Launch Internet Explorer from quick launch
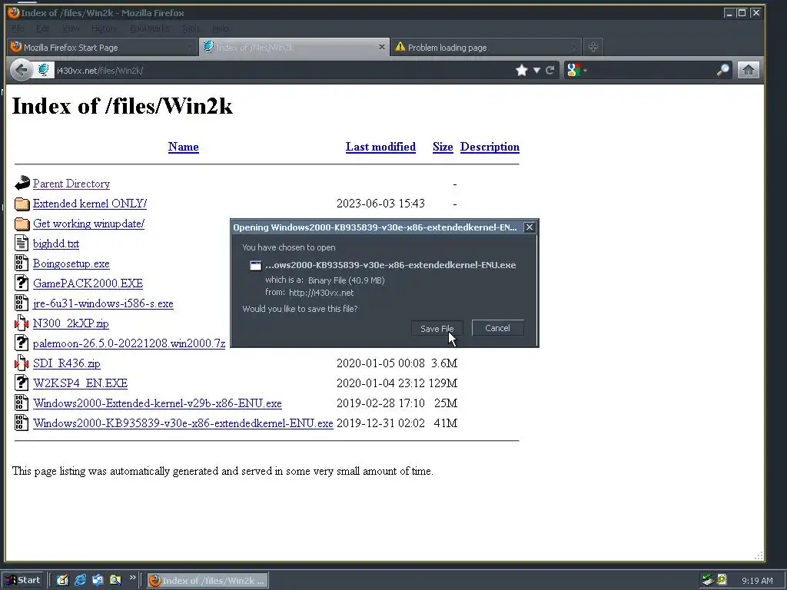 (80, 581)
